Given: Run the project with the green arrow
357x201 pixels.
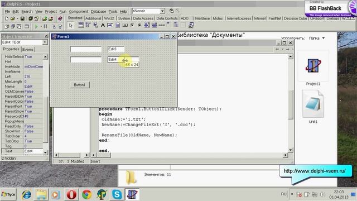Looking at the screenshot, I should tap(36, 26).
